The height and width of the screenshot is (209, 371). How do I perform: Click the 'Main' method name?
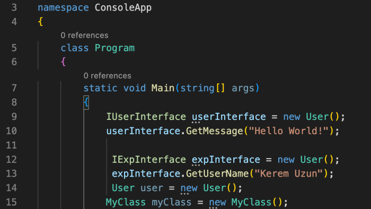click(163, 88)
